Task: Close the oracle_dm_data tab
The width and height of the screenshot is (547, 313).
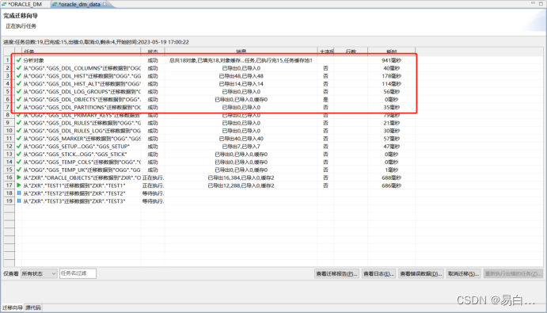Action: (x=105, y=4)
